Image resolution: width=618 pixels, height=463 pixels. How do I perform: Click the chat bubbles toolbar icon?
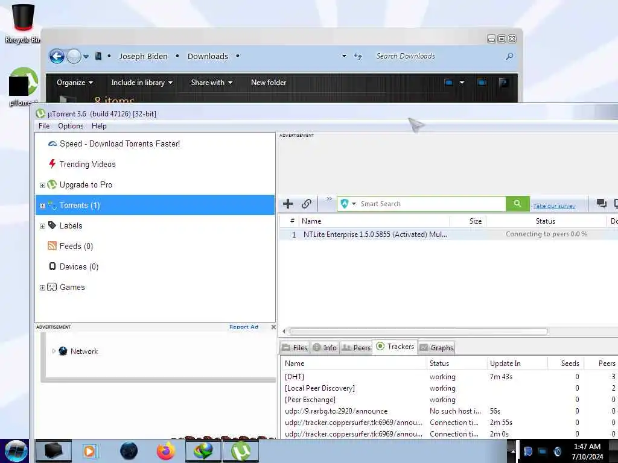pyautogui.click(x=601, y=203)
